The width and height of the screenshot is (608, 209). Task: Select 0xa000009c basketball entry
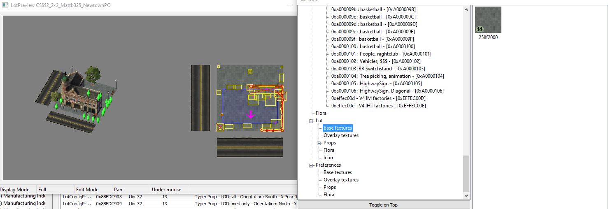(x=373, y=17)
